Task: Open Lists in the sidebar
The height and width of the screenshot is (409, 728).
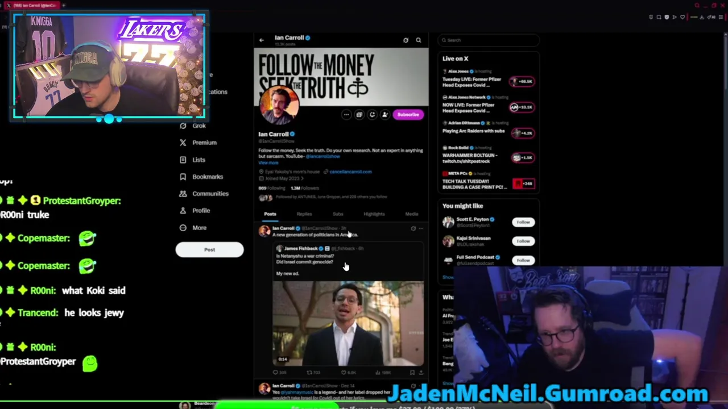Action: [198, 160]
